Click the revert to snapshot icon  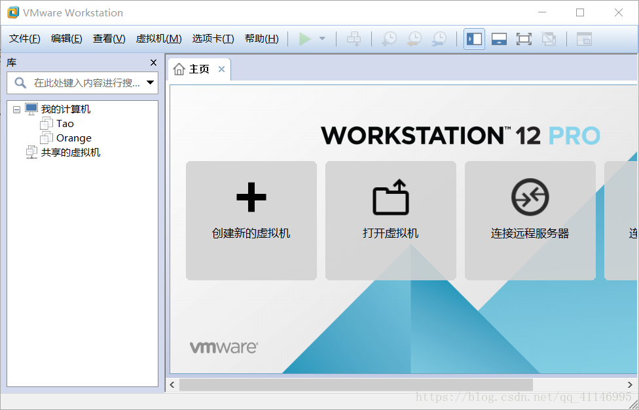click(414, 39)
